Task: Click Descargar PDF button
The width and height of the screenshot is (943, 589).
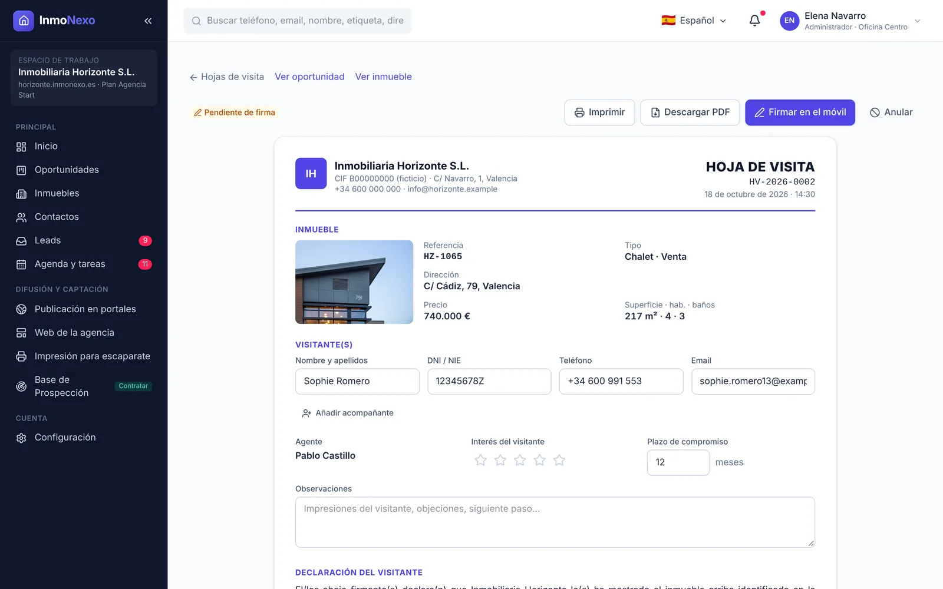Action: click(690, 112)
